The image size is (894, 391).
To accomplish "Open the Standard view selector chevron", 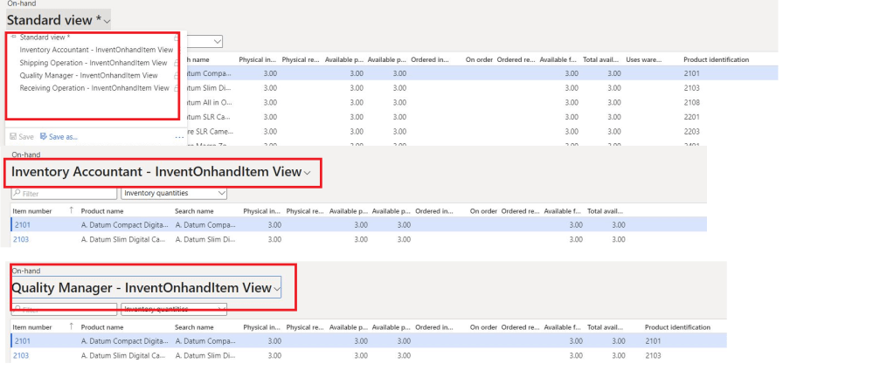I will click(107, 20).
